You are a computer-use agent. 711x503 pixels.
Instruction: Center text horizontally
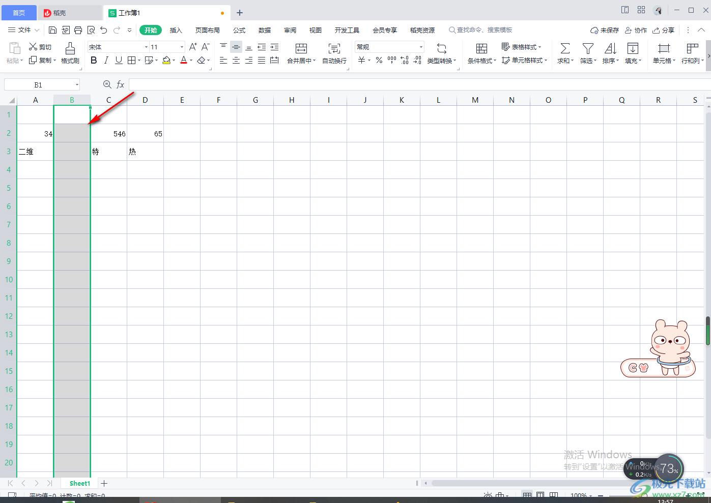point(236,60)
